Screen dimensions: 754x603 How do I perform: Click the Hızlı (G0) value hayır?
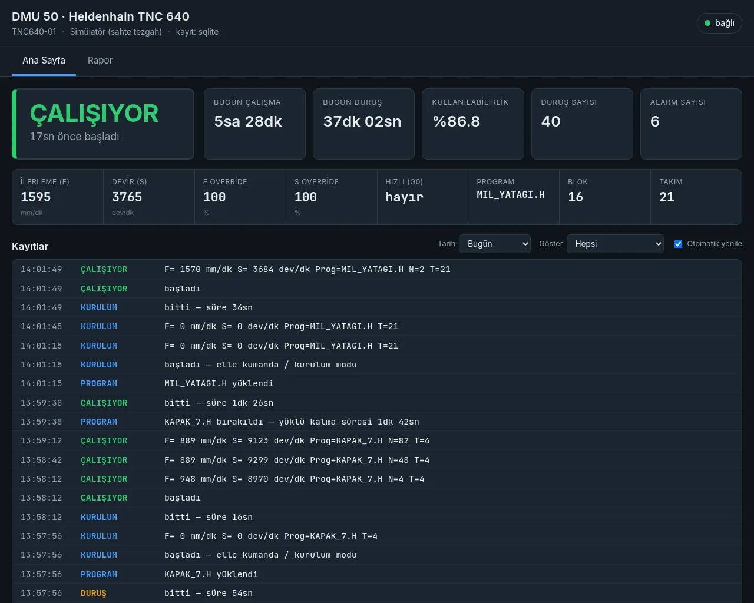pyautogui.click(x=405, y=197)
